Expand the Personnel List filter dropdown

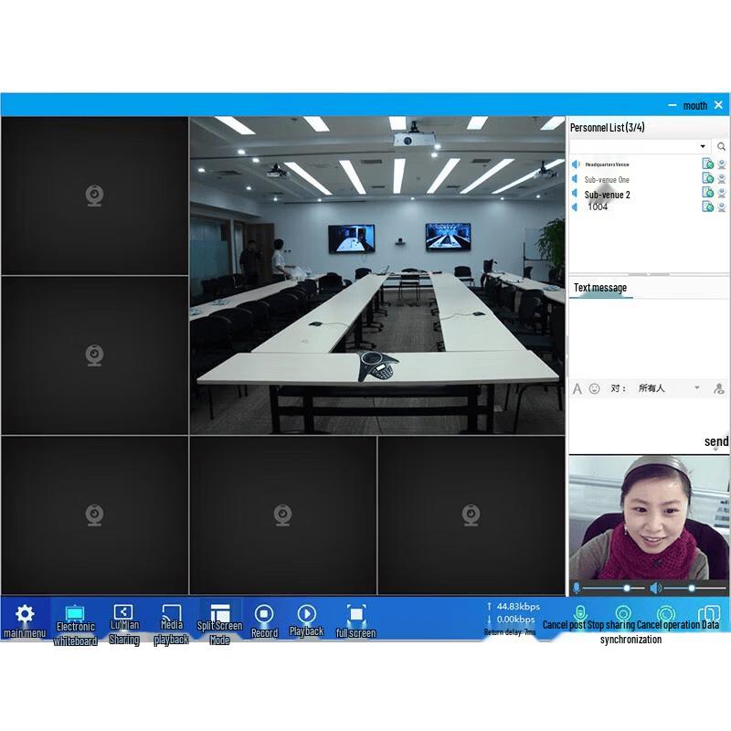tap(703, 146)
